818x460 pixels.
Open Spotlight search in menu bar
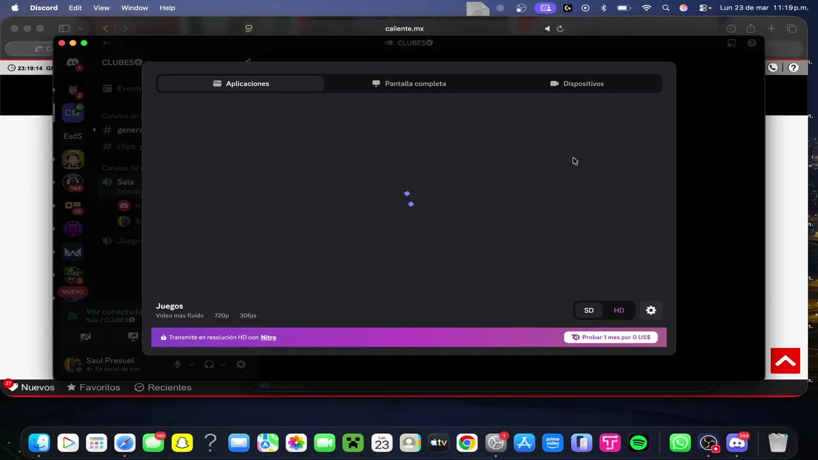tap(666, 8)
